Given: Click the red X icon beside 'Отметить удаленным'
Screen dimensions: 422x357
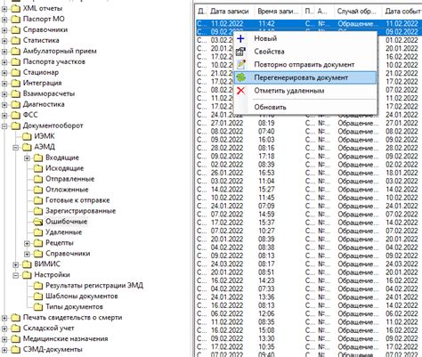Looking at the screenshot, I should pyautogui.click(x=240, y=91).
